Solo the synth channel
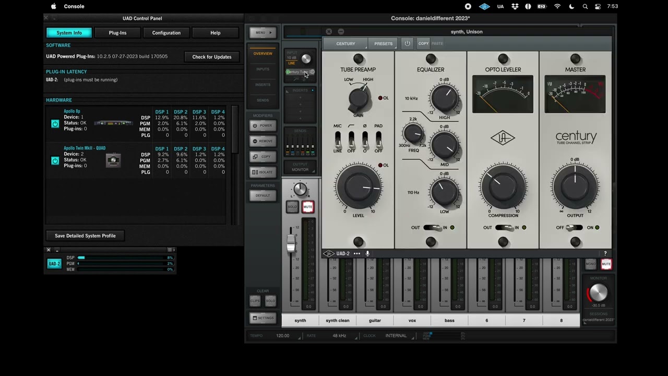Viewport: 668px width, 376px height. 292,207
